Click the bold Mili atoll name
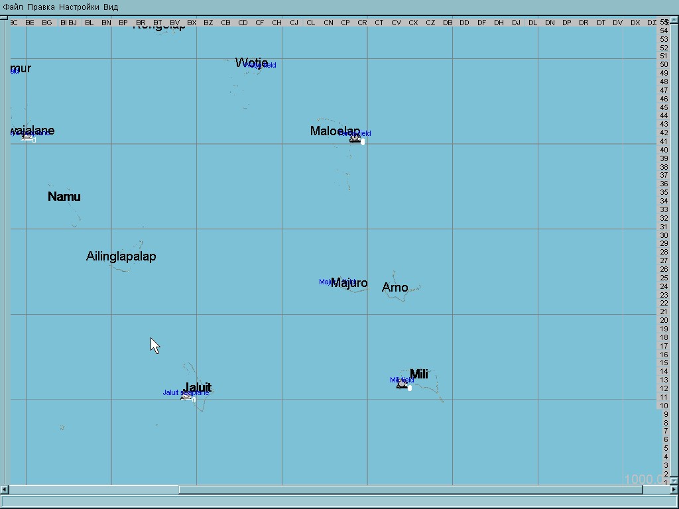This screenshot has height=509, width=679. coord(419,374)
